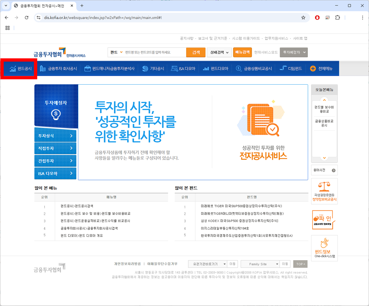This screenshot has width=369, height=306.
Task: Open the 디딤펀드 menu
Action: pyautogui.click(x=291, y=69)
